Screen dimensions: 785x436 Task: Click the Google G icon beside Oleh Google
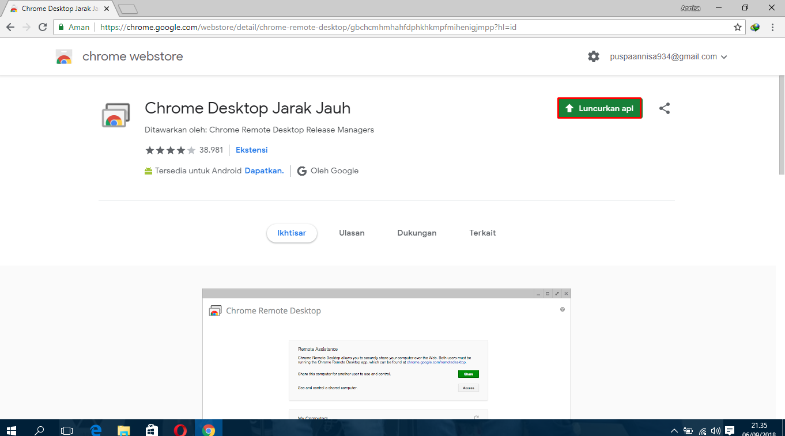coord(301,171)
